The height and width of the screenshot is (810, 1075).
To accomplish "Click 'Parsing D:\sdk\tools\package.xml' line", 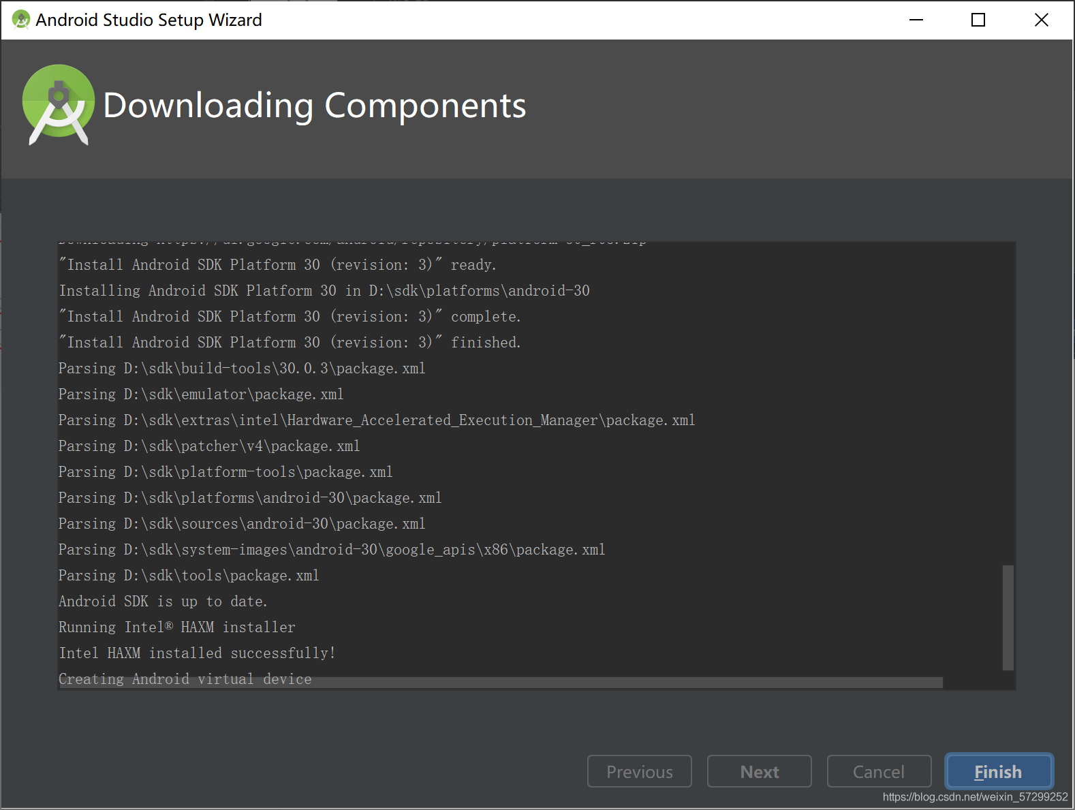I will [x=189, y=575].
